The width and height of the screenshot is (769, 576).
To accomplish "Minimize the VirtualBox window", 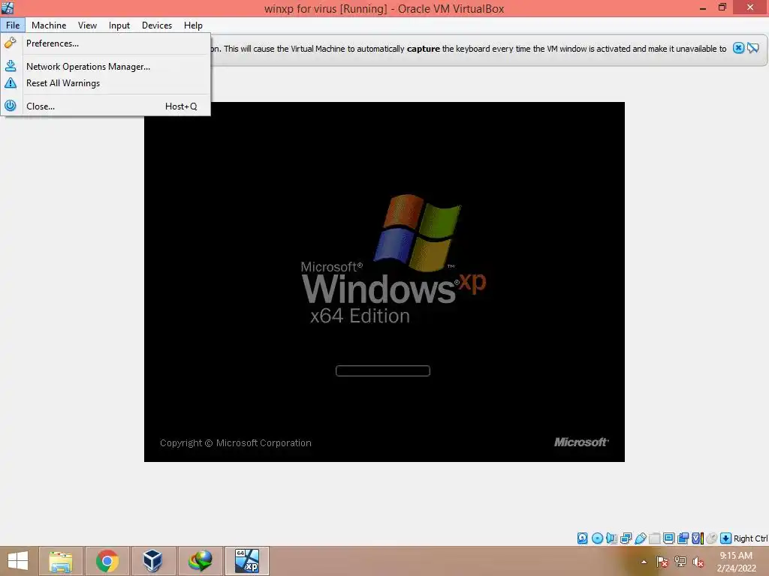I will coord(703,7).
